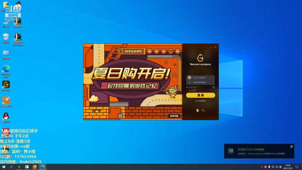
Task: Open the upper League of Legends shortcut
Action: 18,22
